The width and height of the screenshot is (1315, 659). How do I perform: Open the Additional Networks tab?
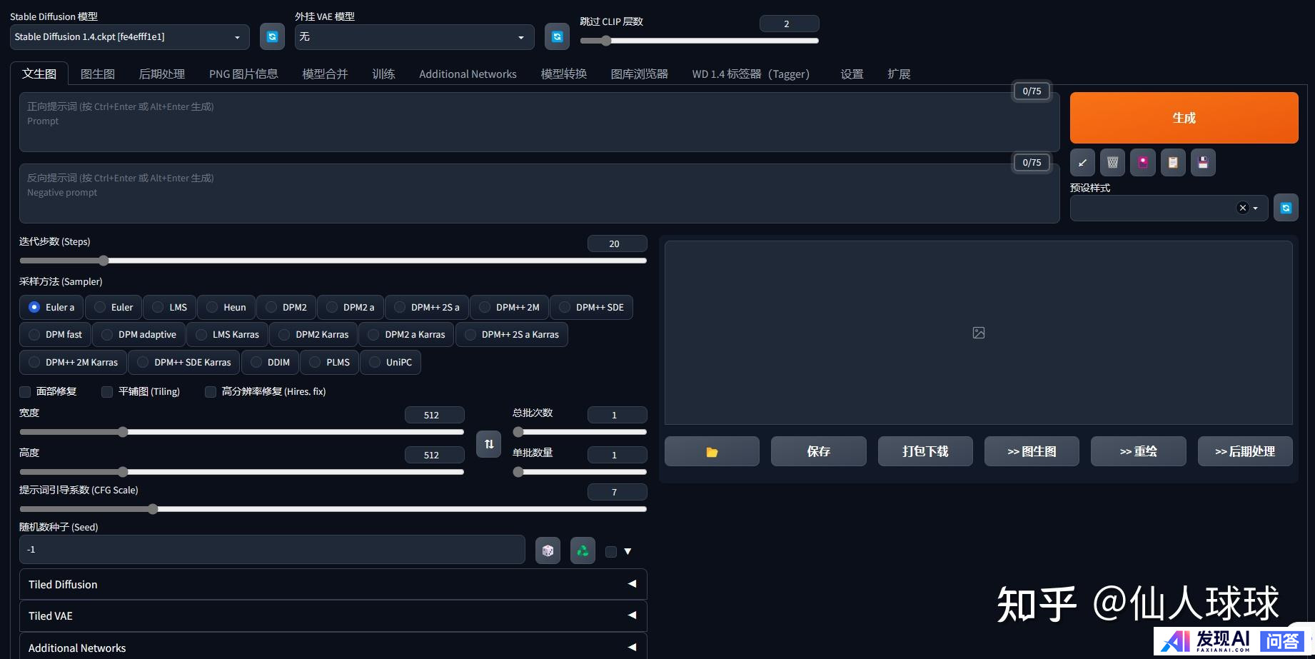tap(468, 74)
